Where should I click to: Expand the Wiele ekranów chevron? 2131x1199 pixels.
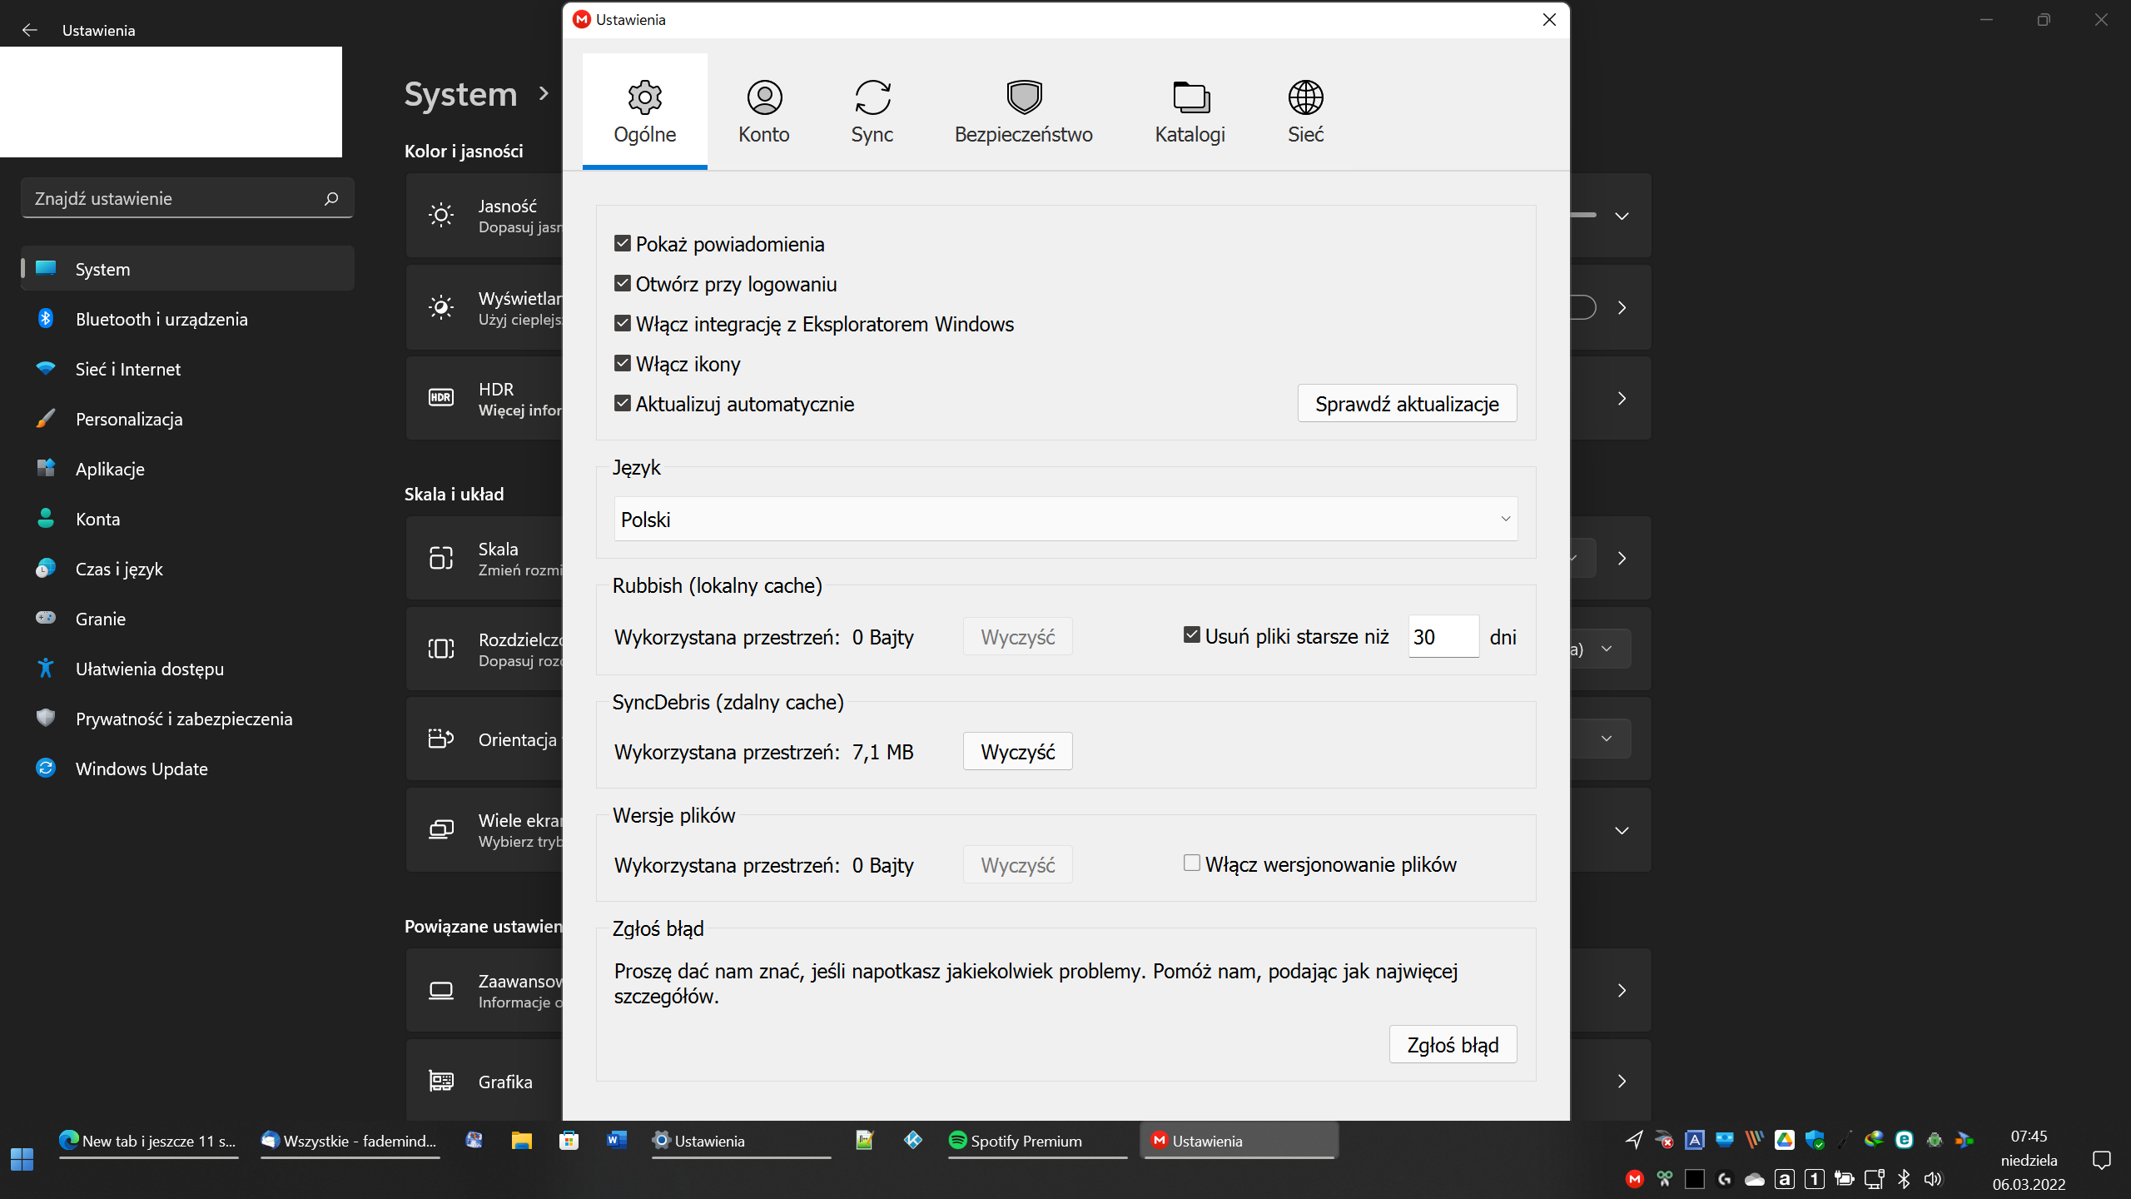click(x=1622, y=830)
